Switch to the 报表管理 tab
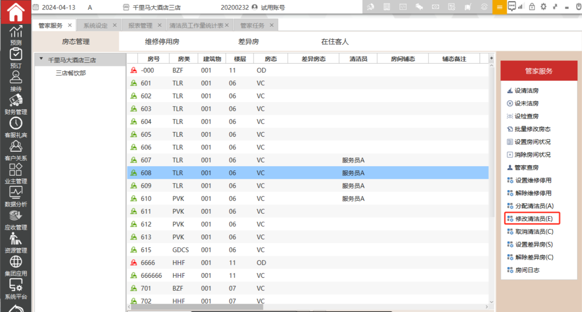 [140, 26]
